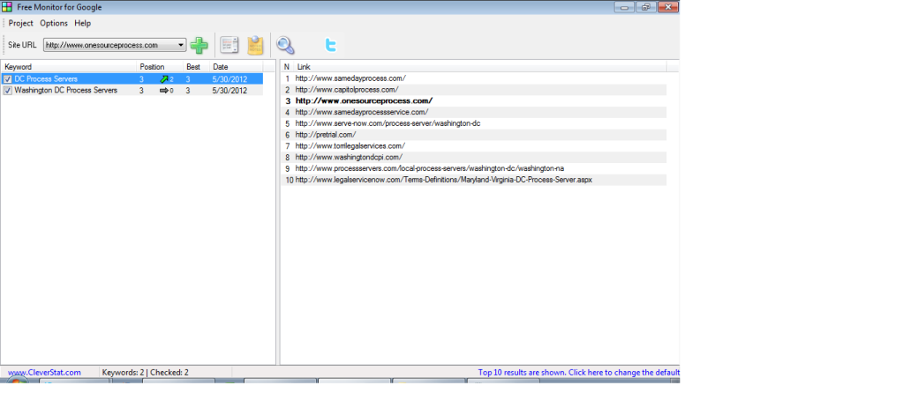Uncheck Washington DC Process Servers checkbox
Image resolution: width=903 pixels, height=393 pixels.
[7, 91]
